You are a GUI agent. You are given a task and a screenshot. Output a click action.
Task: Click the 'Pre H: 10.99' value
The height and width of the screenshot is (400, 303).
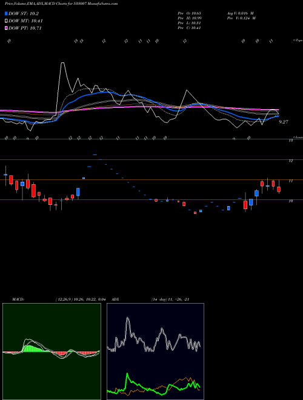click(x=190, y=18)
